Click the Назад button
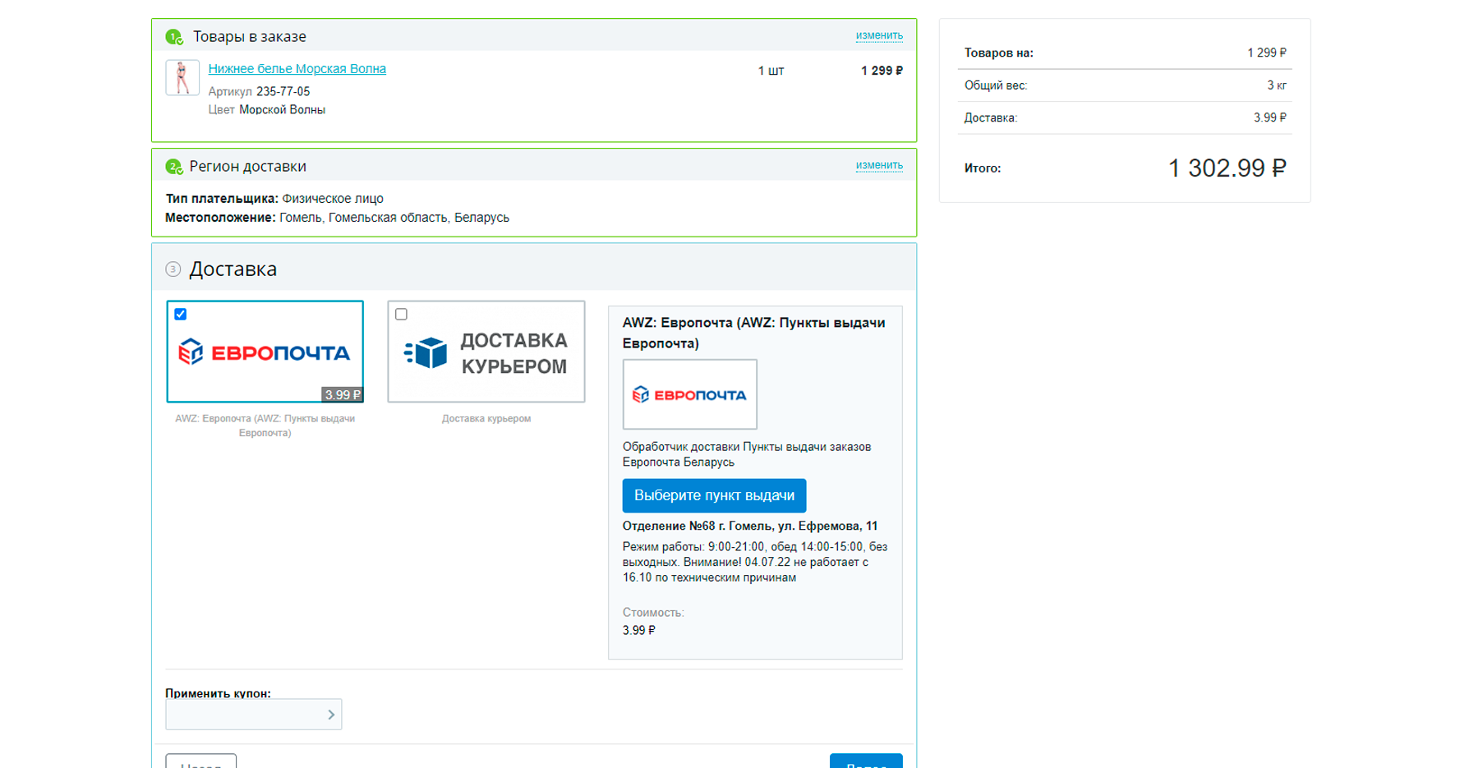Screen dimensions: 1483x768 click(200, 761)
